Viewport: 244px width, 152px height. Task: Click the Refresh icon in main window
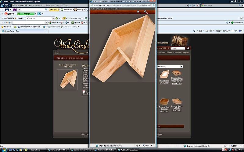[x=194, y=5]
